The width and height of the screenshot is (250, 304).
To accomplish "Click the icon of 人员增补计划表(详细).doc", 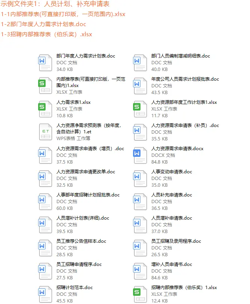I will point(45,224).
